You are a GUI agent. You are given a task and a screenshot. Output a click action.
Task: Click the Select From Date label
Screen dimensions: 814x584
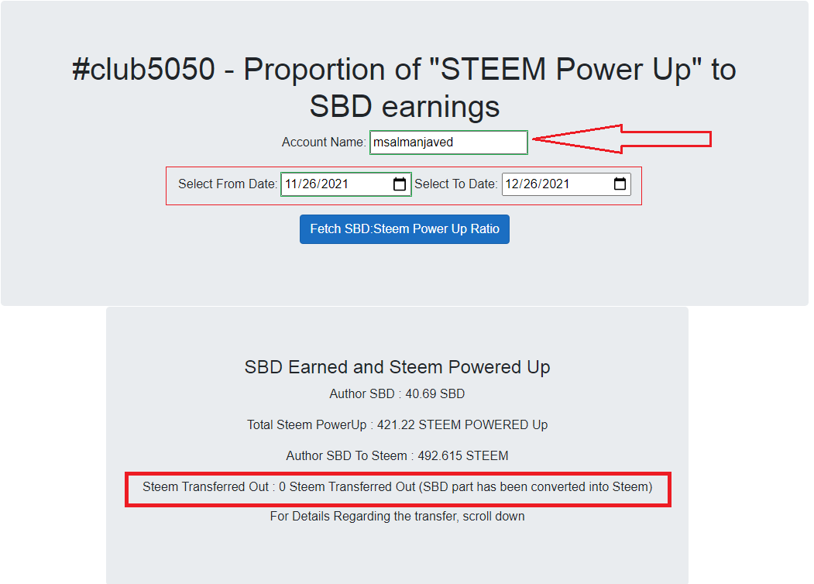point(228,184)
